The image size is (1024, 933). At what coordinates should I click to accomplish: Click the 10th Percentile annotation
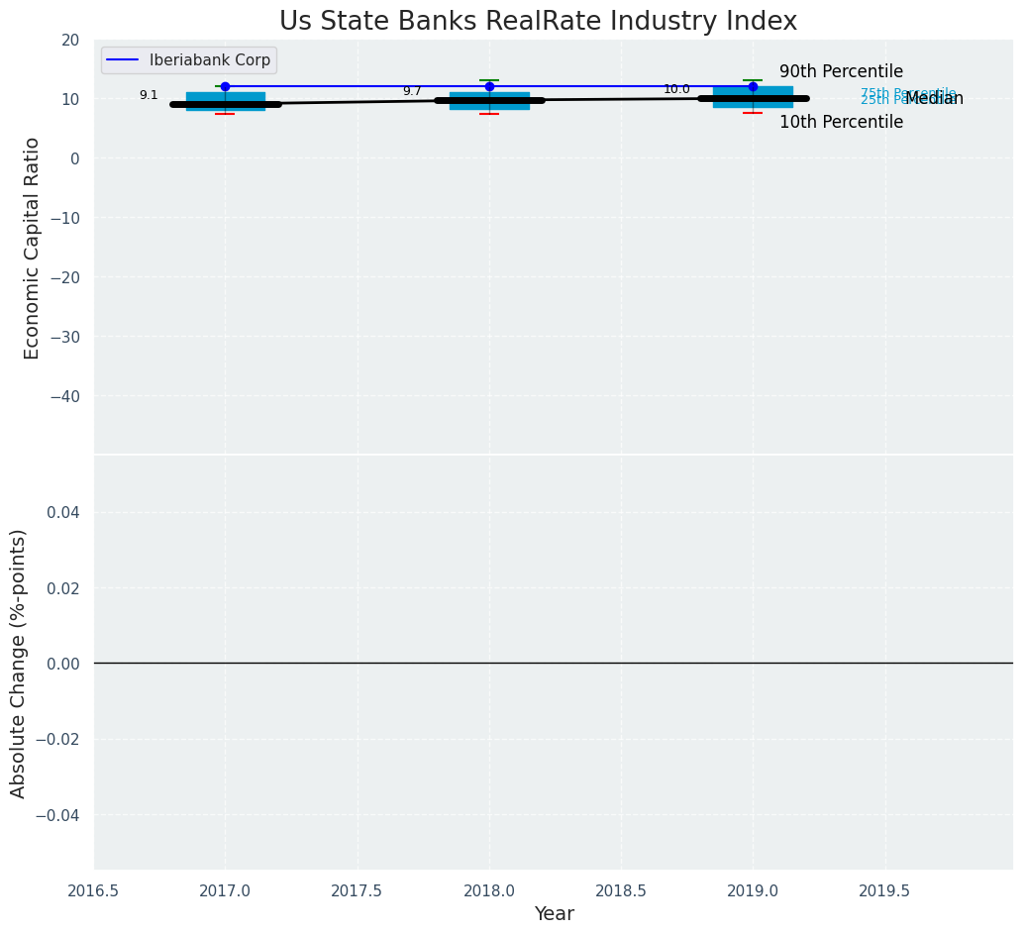[x=841, y=122]
